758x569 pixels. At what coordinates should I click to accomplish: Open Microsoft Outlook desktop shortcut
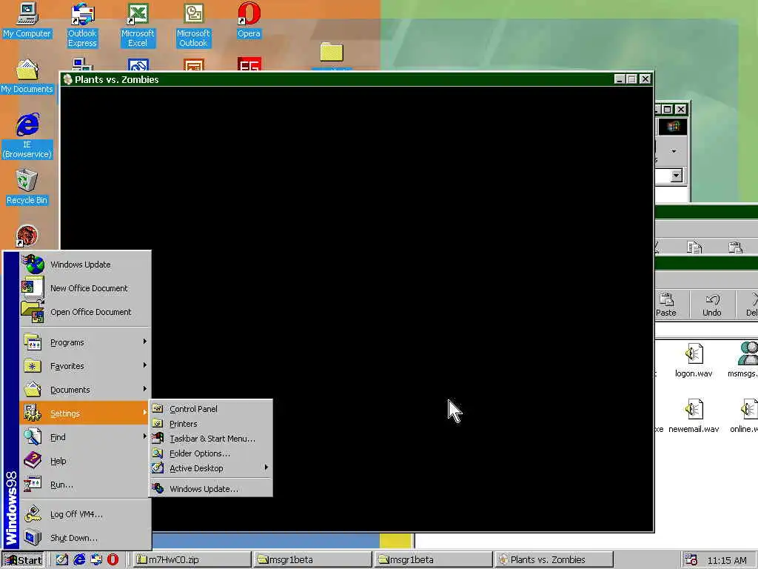193,25
